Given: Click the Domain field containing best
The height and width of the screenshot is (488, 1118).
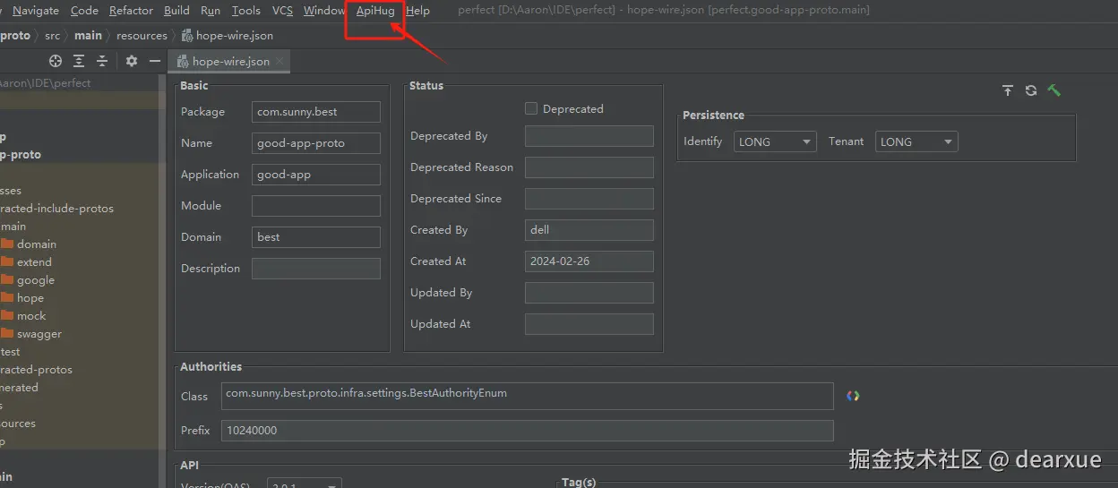Looking at the screenshot, I should pos(316,237).
